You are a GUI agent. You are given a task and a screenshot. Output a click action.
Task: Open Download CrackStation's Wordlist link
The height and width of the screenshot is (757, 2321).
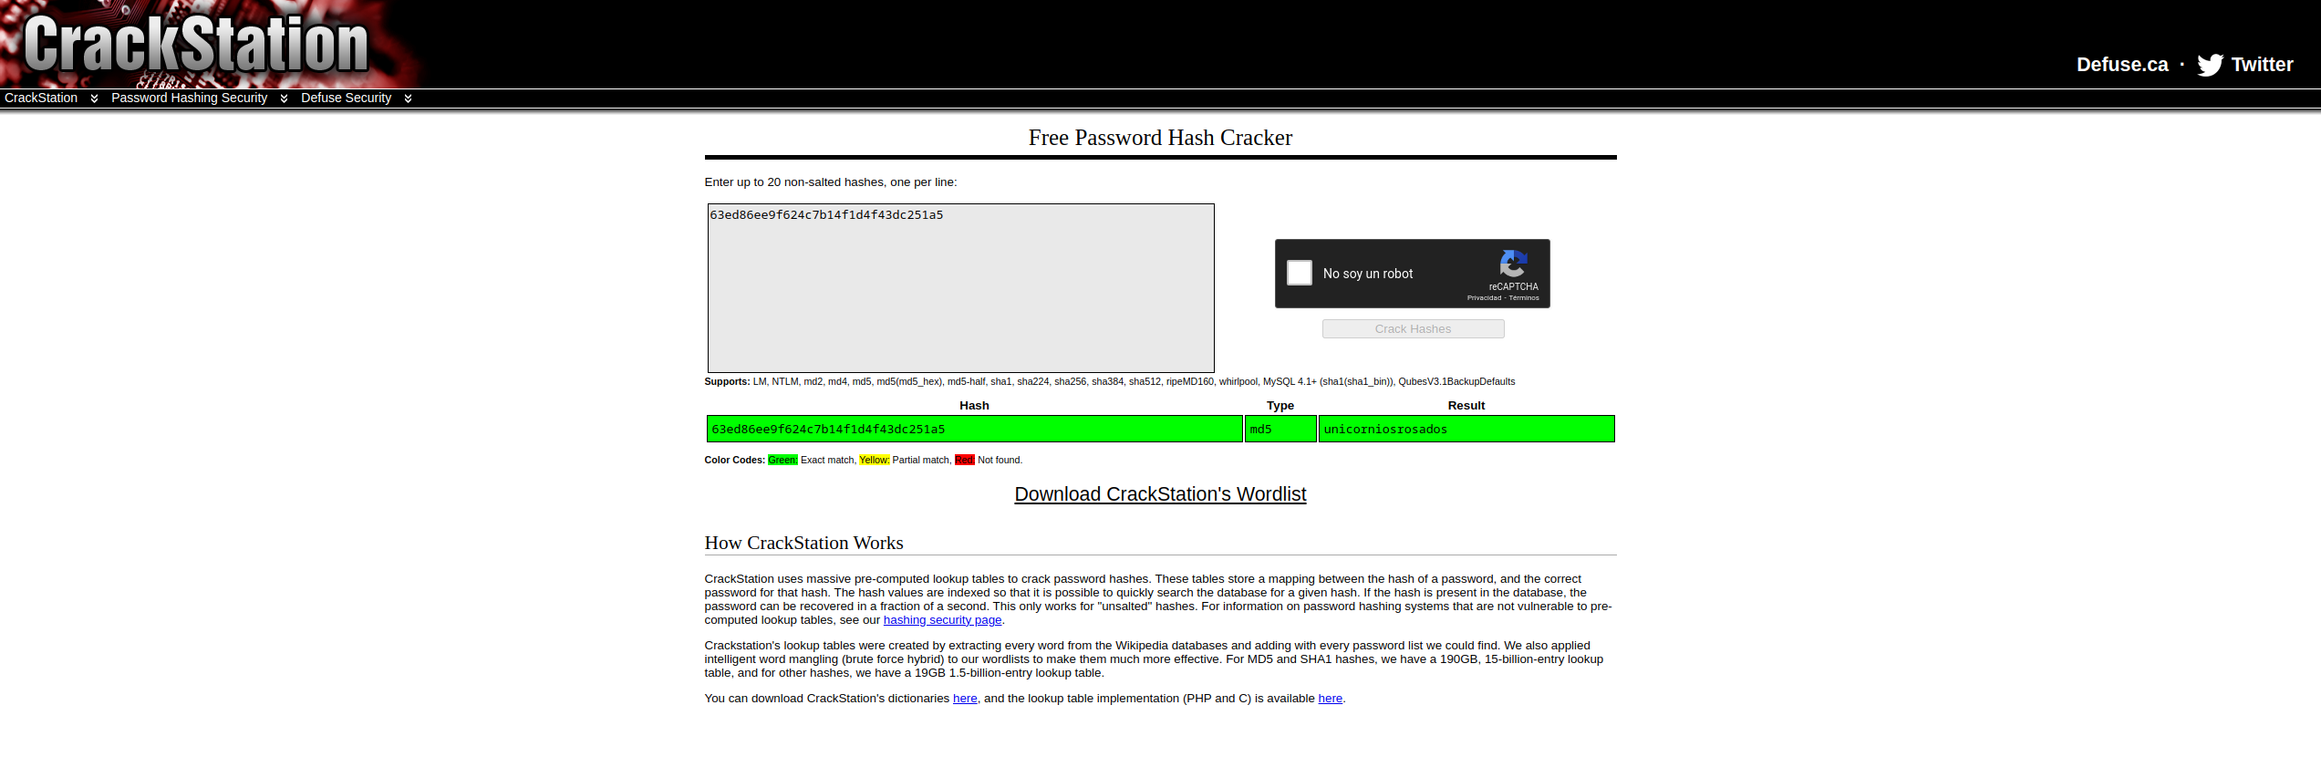tap(1159, 494)
